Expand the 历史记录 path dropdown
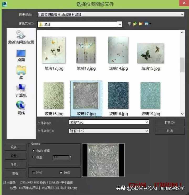 tap(182, 14)
